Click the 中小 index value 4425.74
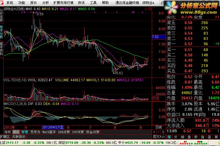 [131, 143]
